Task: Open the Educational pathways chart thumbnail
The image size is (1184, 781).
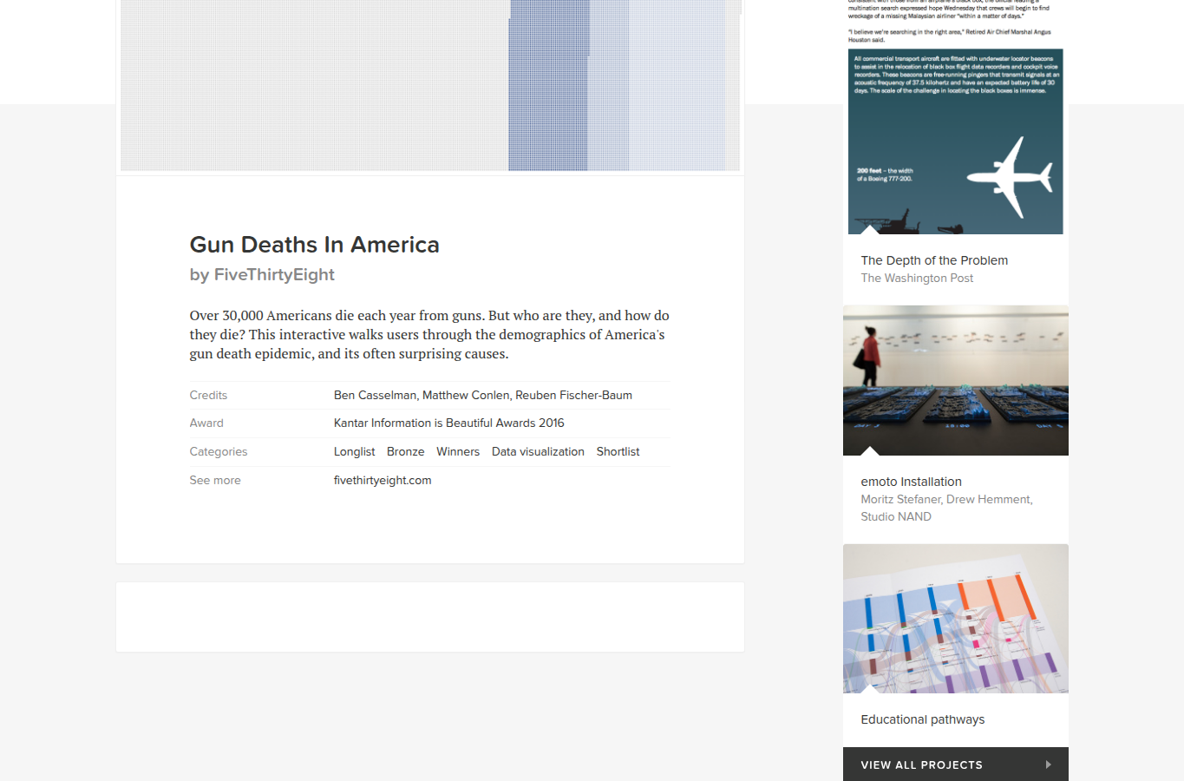Action: [955, 619]
